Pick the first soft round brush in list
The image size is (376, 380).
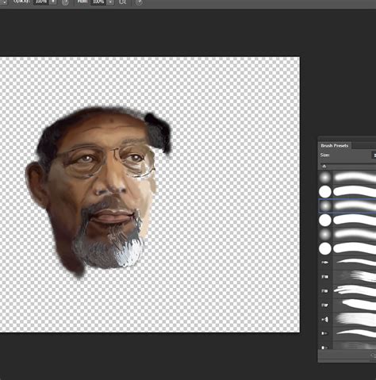(x=347, y=178)
